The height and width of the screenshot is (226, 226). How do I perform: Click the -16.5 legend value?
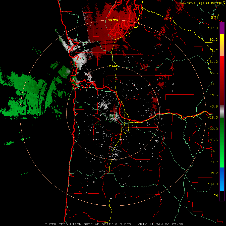(x=213, y=118)
